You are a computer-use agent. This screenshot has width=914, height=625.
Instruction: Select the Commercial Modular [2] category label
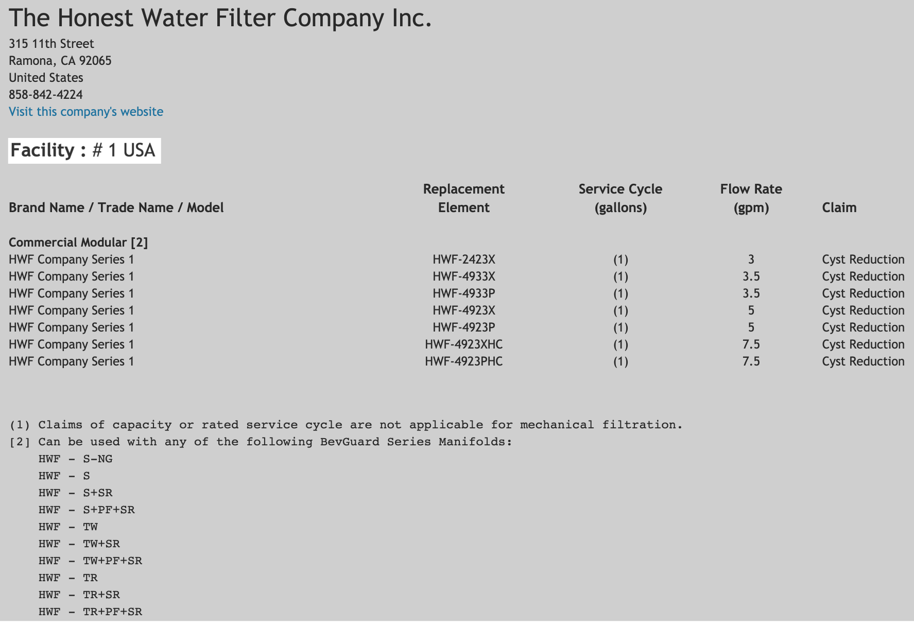point(78,242)
